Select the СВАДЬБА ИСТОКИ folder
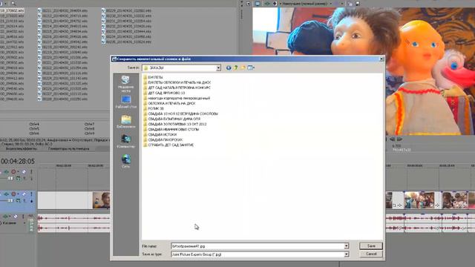 click(160, 134)
